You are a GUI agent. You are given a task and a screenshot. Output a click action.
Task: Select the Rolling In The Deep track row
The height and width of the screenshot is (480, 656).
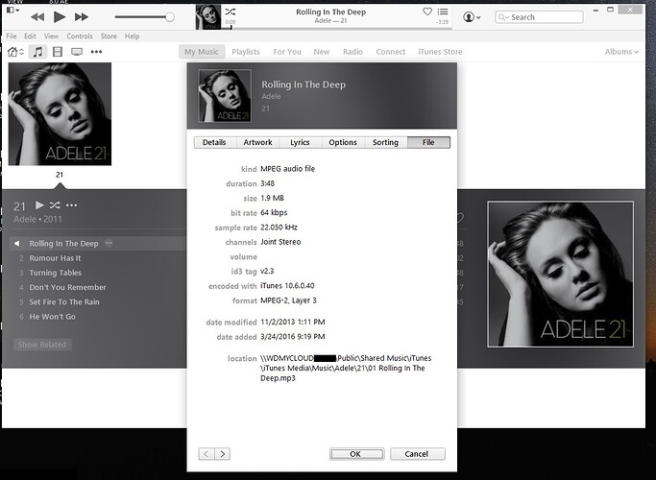click(97, 243)
